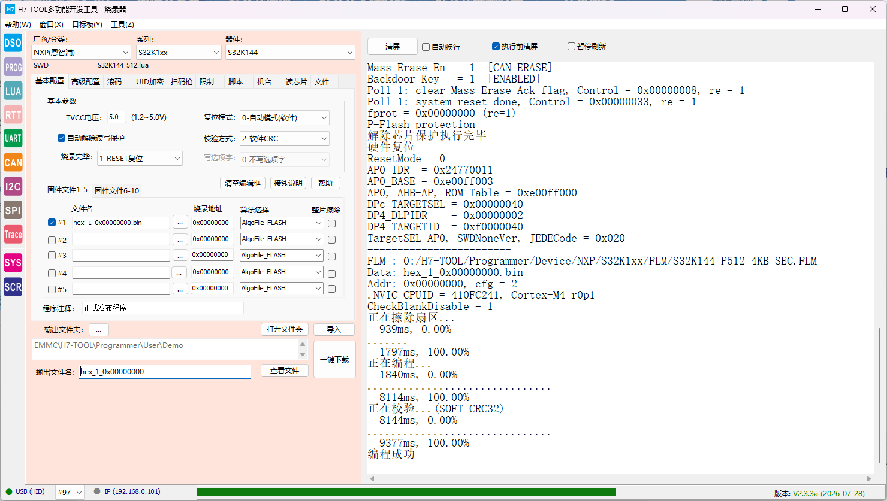Click the 打开文件夹 button
Screen dimensions: 887x501
pyautogui.click(x=285, y=329)
